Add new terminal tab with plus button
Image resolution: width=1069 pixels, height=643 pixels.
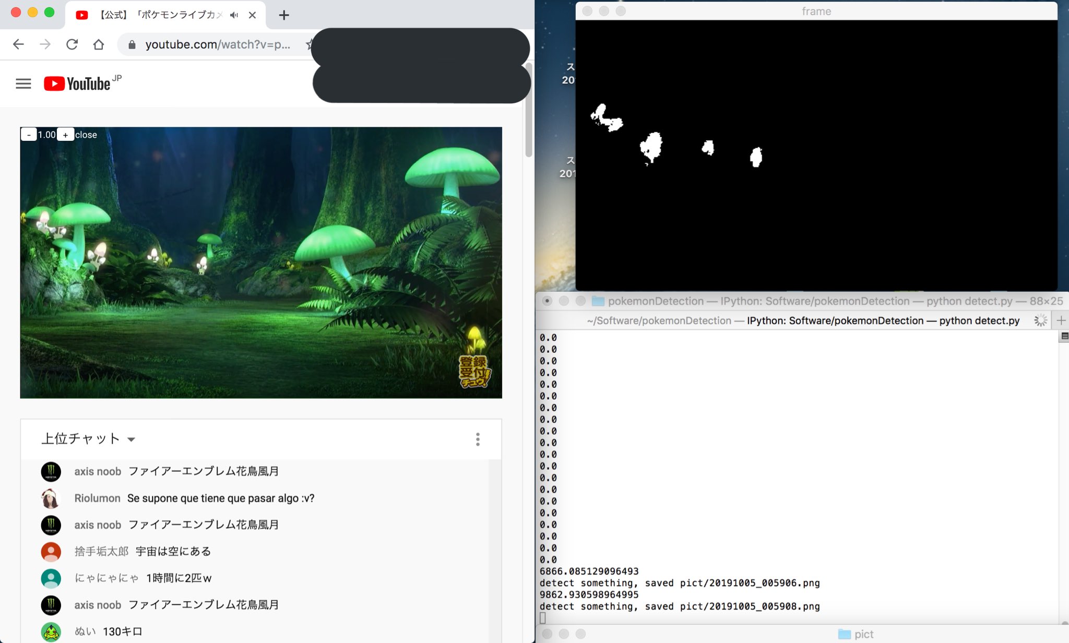(1061, 320)
